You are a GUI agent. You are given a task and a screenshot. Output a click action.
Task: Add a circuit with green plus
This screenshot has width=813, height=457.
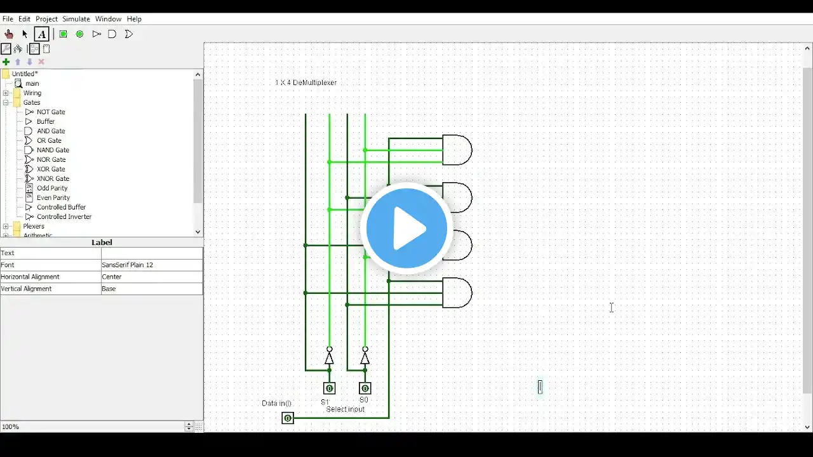[x=6, y=62]
